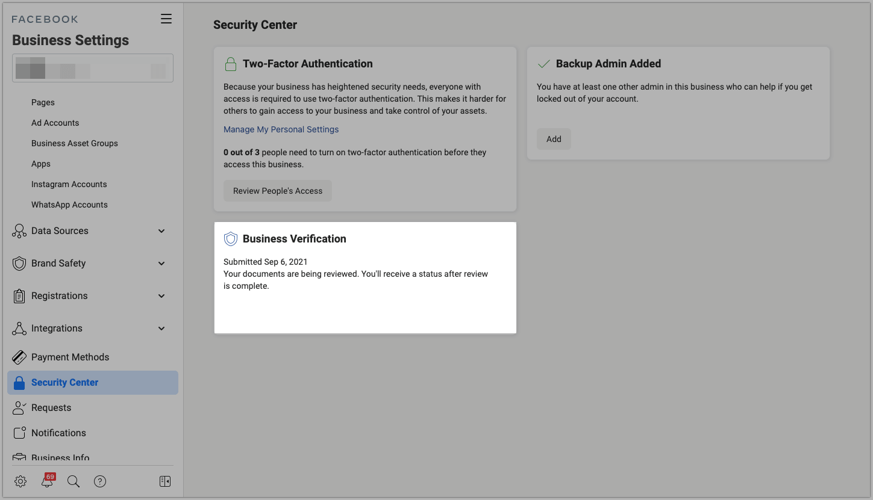This screenshot has height=500, width=873.
Task: Open notifications bell with 69 badge
Action: (47, 481)
